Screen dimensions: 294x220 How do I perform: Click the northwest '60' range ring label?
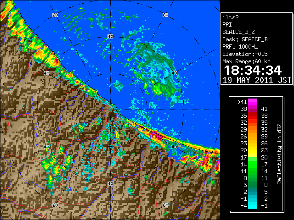(55, 15)
